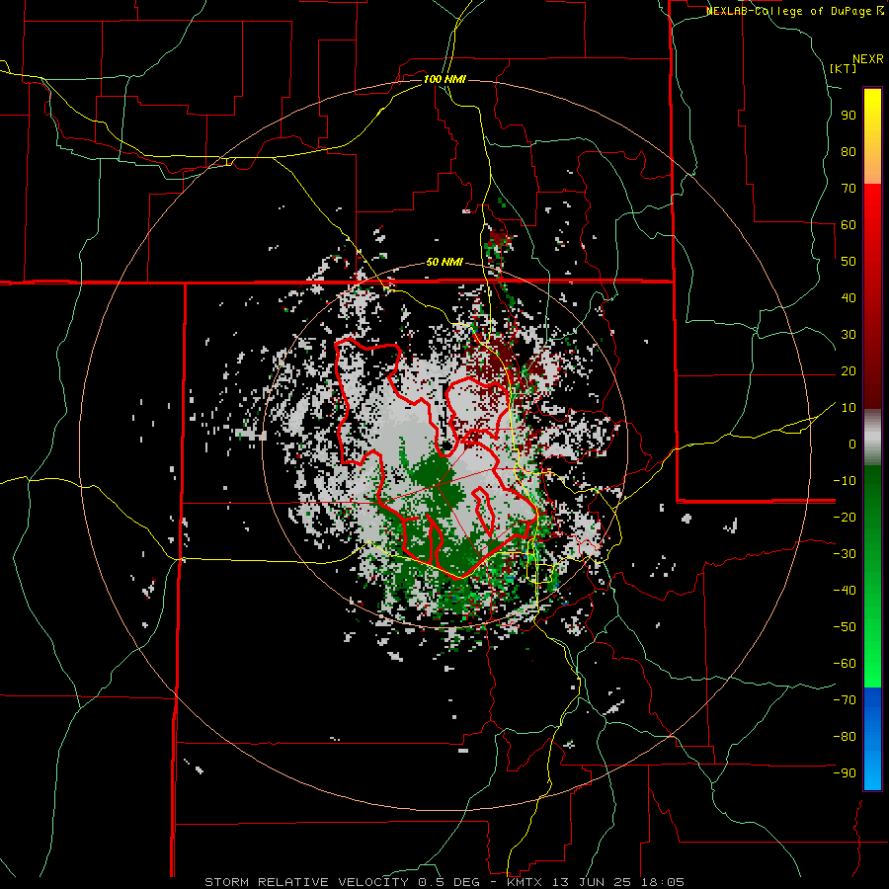Click the "[KT]" units label
This screenshot has width=889, height=889.
point(843,68)
